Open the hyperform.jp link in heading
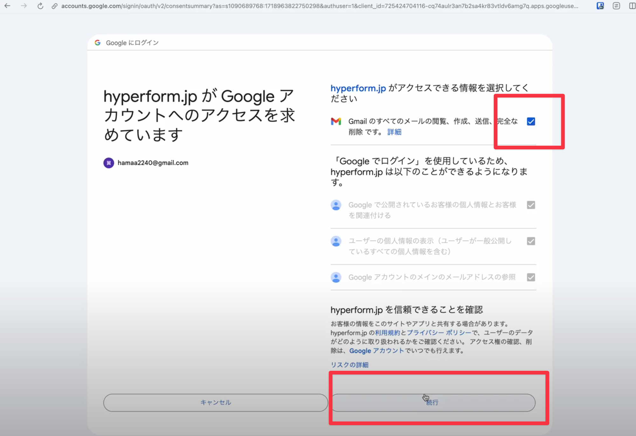The image size is (636, 436). click(x=358, y=88)
